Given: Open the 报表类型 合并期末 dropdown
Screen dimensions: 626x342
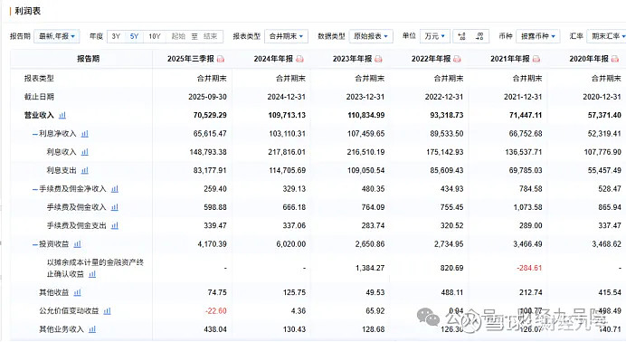Looking at the screenshot, I should click(x=286, y=36).
